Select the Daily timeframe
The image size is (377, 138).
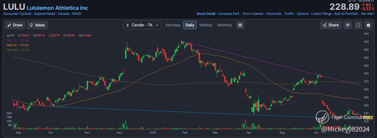click(190, 25)
